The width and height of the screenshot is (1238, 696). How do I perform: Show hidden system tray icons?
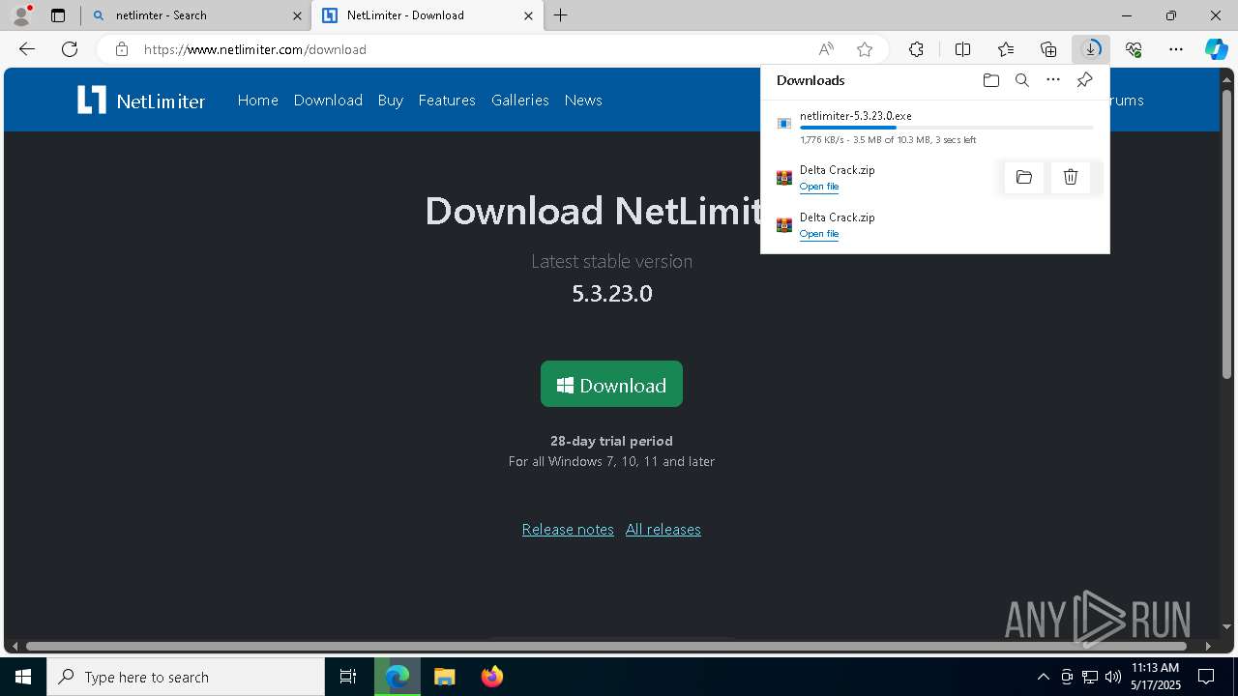(x=1043, y=677)
